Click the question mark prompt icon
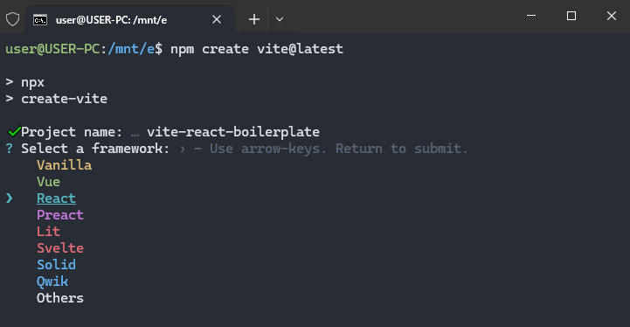This screenshot has height=327, width=630. point(10,149)
